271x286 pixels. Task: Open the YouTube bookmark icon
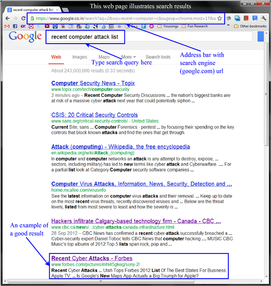pyautogui.click(x=47, y=26)
